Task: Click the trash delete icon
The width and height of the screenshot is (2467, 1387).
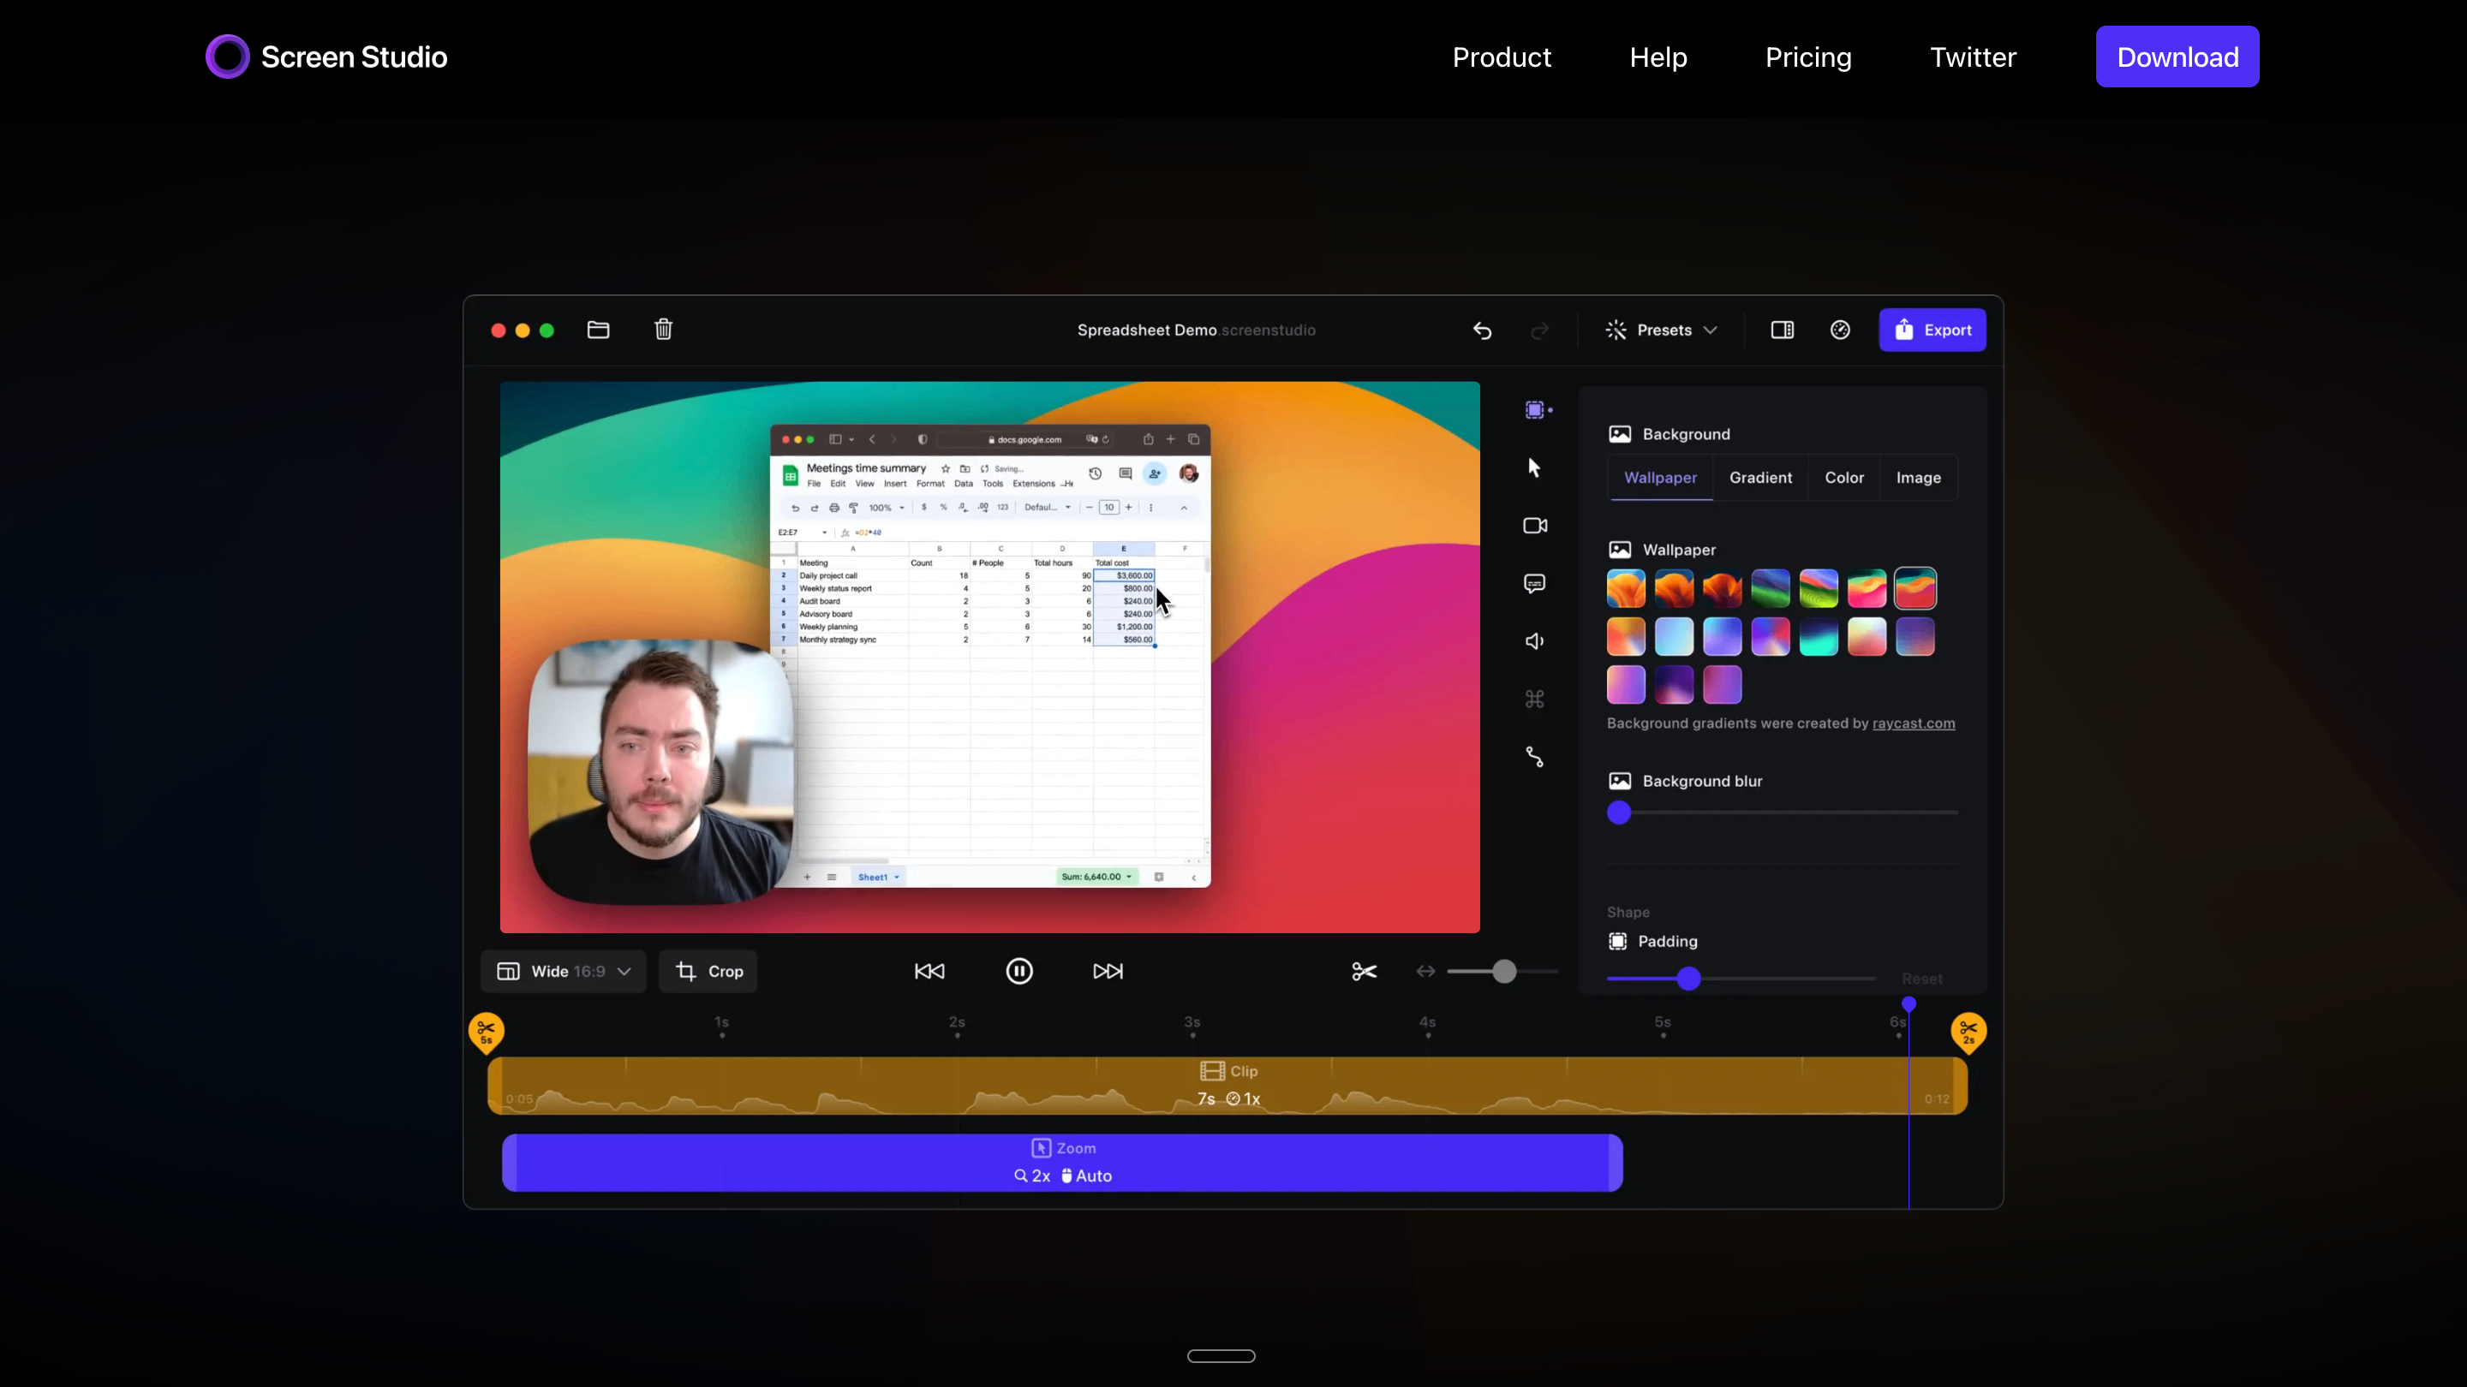Action: 663,330
